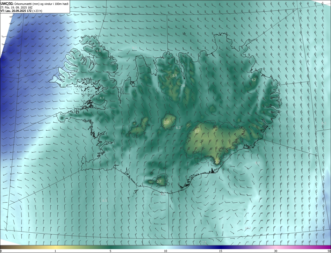Viewport: 331px width, 253px height.
Task: Click the '50' tick on the color scale
Action: point(329,251)
